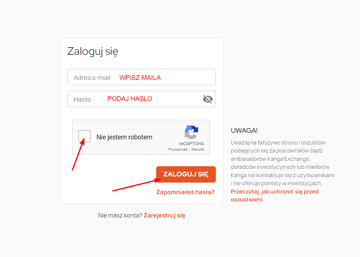Click the 'UWAGA!' warning heading

click(x=244, y=131)
